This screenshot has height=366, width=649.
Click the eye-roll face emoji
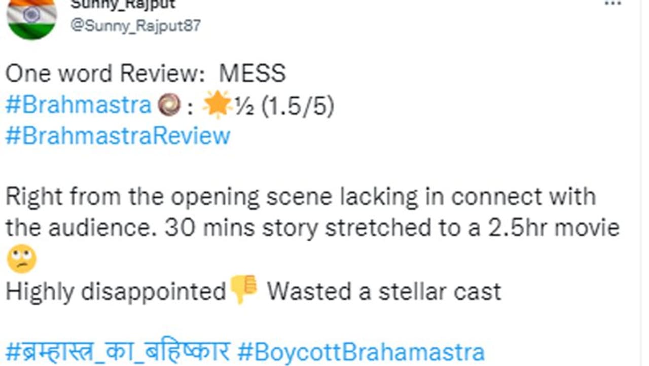pyautogui.click(x=21, y=260)
